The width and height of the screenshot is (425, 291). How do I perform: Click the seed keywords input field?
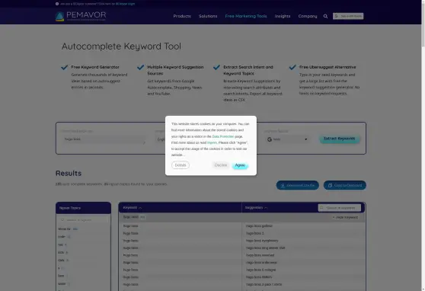click(x=104, y=139)
